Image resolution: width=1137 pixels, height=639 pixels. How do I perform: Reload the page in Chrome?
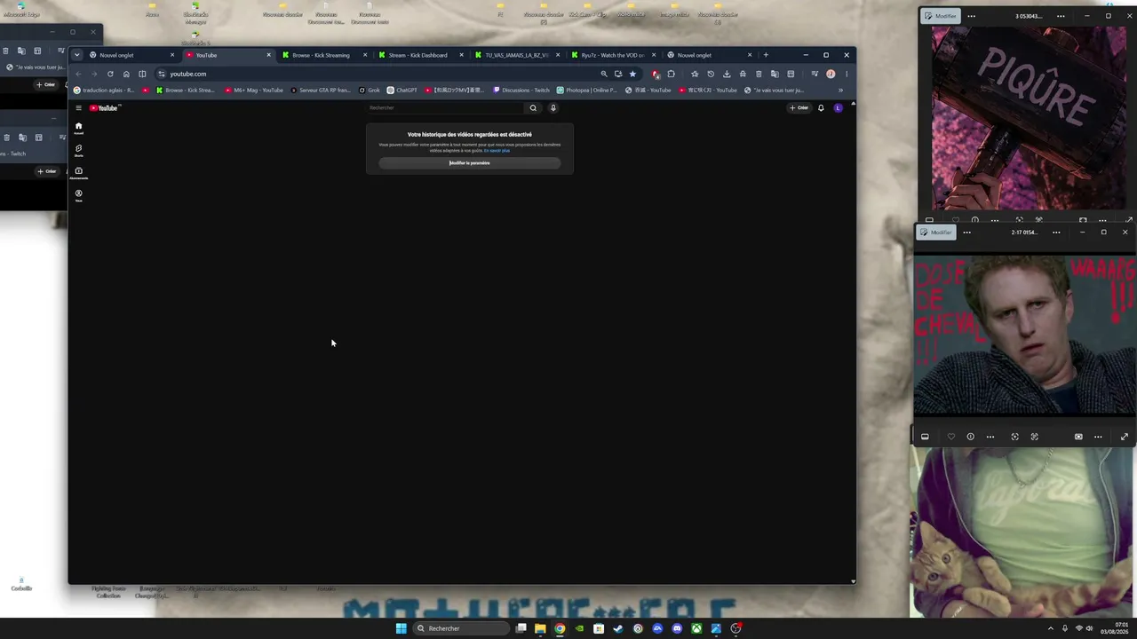coord(110,74)
